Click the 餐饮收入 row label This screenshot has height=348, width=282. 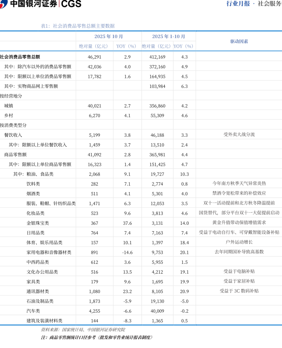[x=13, y=135]
